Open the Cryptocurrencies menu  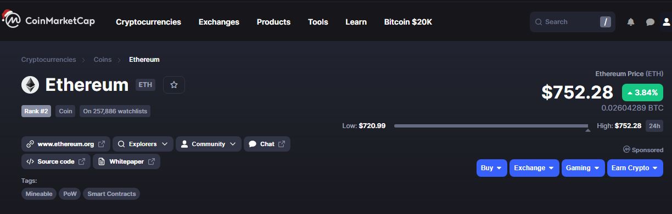tap(148, 22)
